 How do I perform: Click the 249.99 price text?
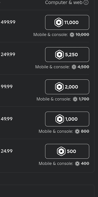point(8,55)
